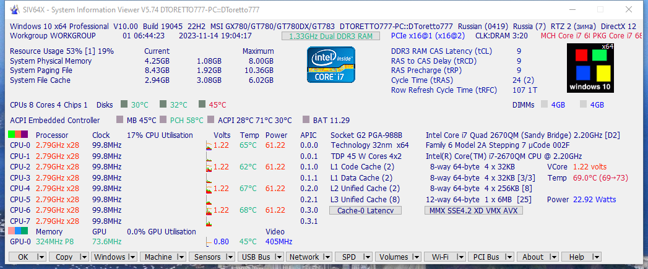Click 'CPUs 8 Cores 4 Chips 1' text
Image resolution: width=648 pixels, height=269 pixels.
point(49,105)
